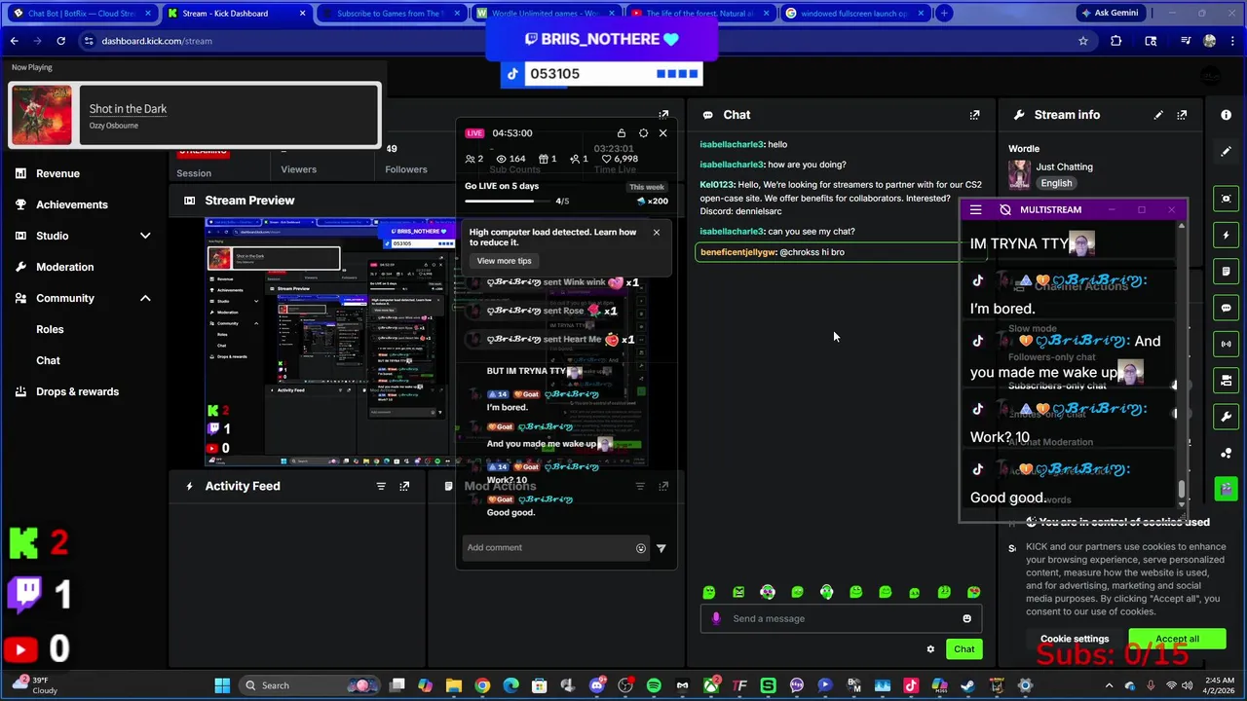
Task: Open MULTISTREAM window hamburger menu
Action: pos(975,209)
